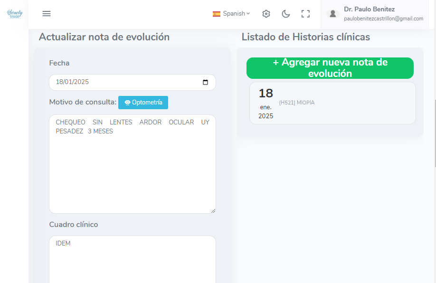Toggle fullscreen mode icon
The width and height of the screenshot is (436, 283).
(305, 14)
